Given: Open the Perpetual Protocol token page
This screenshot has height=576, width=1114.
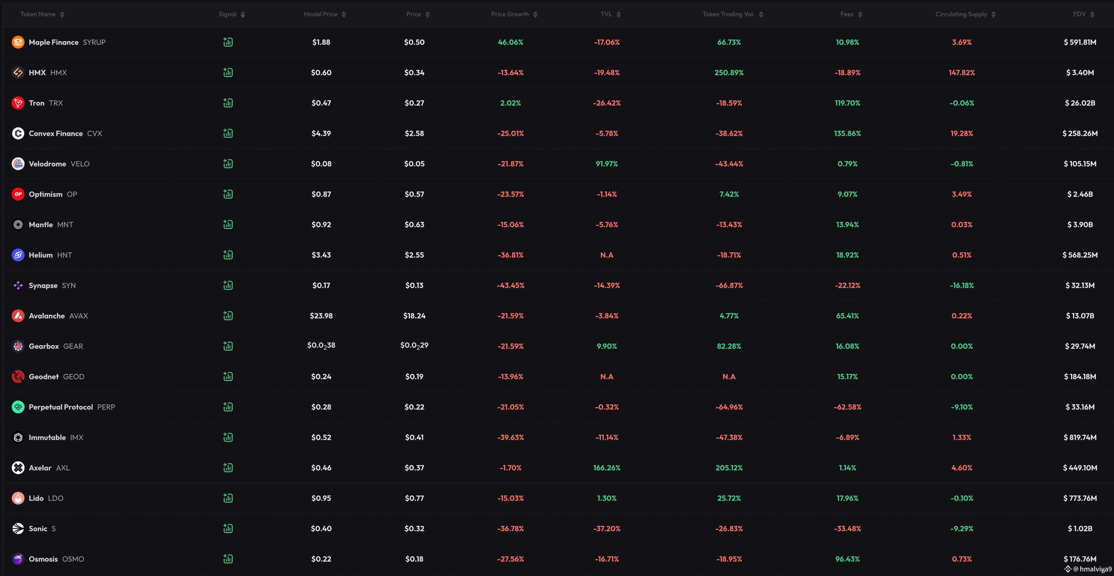Looking at the screenshot, I should pyautogui.click(x=72, y=407).
